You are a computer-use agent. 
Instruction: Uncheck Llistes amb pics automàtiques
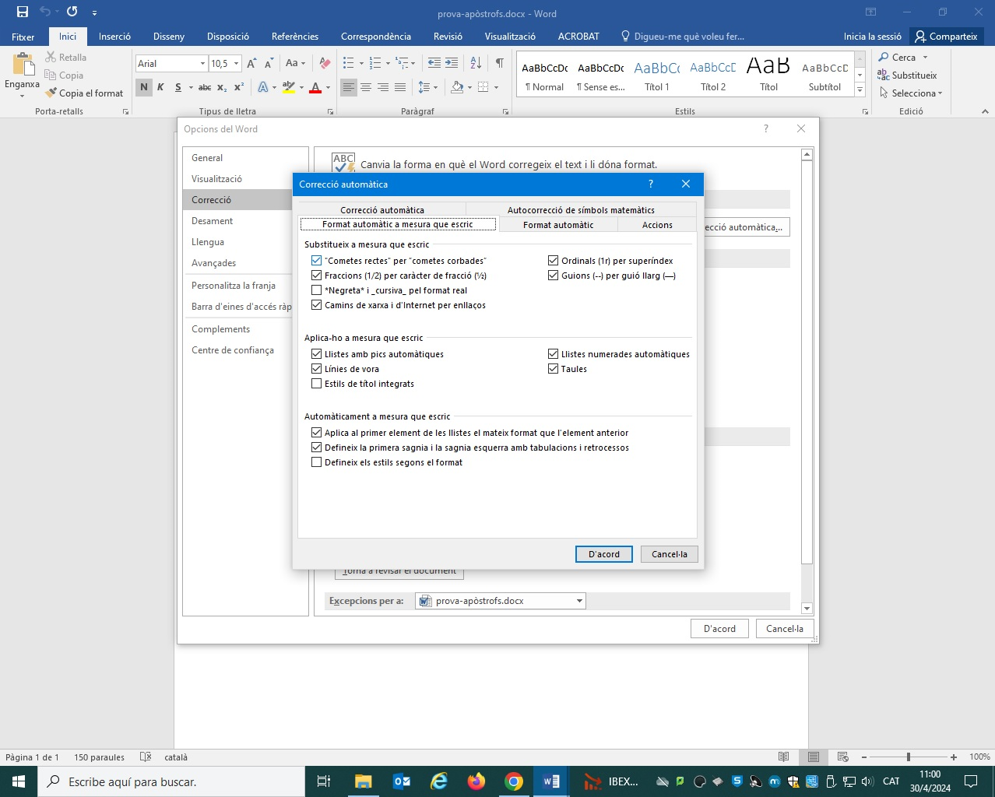pyautogui.click(x=316, y=354)
